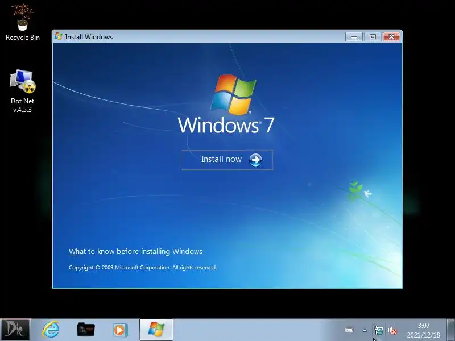
Task: Click the Install Windows title text
Action: click(89, 37)
